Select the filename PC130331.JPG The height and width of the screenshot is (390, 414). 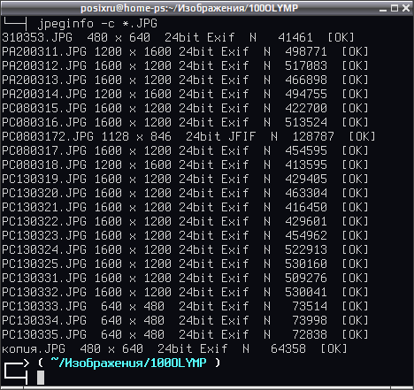[x=44, y=278]
